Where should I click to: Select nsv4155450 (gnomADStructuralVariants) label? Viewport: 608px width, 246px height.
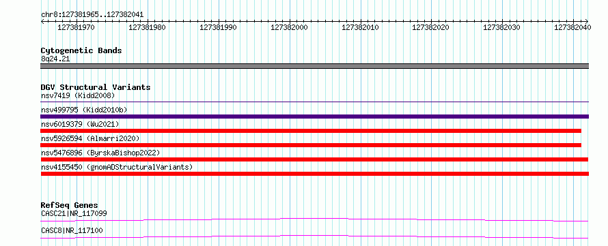pyautogui.click(x=117, y=167)
